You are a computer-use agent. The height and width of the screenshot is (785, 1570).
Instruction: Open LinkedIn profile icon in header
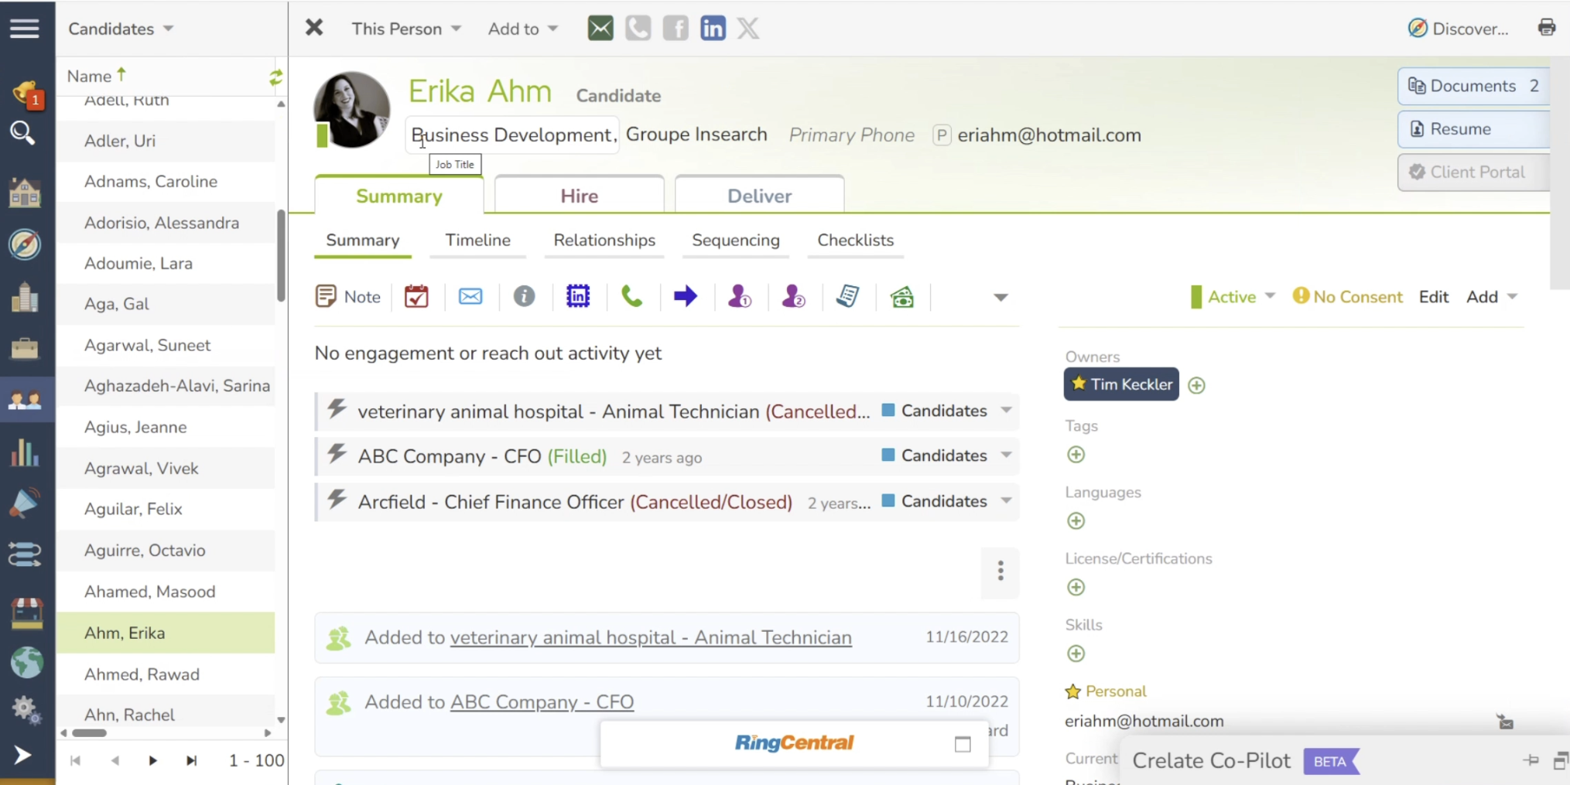713,29
